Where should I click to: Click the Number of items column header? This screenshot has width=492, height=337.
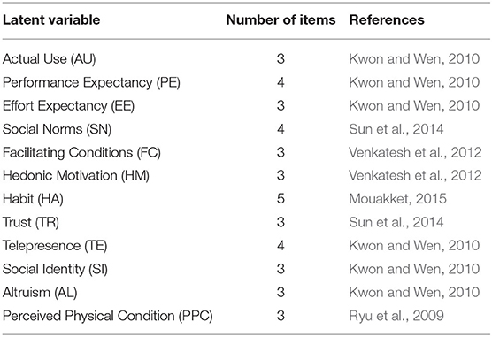[281, 20]
